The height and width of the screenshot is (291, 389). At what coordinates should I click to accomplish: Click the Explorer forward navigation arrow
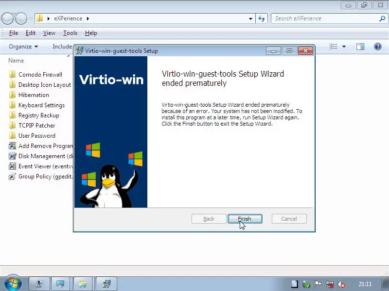tap(21, 18)
